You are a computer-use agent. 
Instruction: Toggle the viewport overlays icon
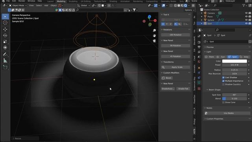[163, 6]
